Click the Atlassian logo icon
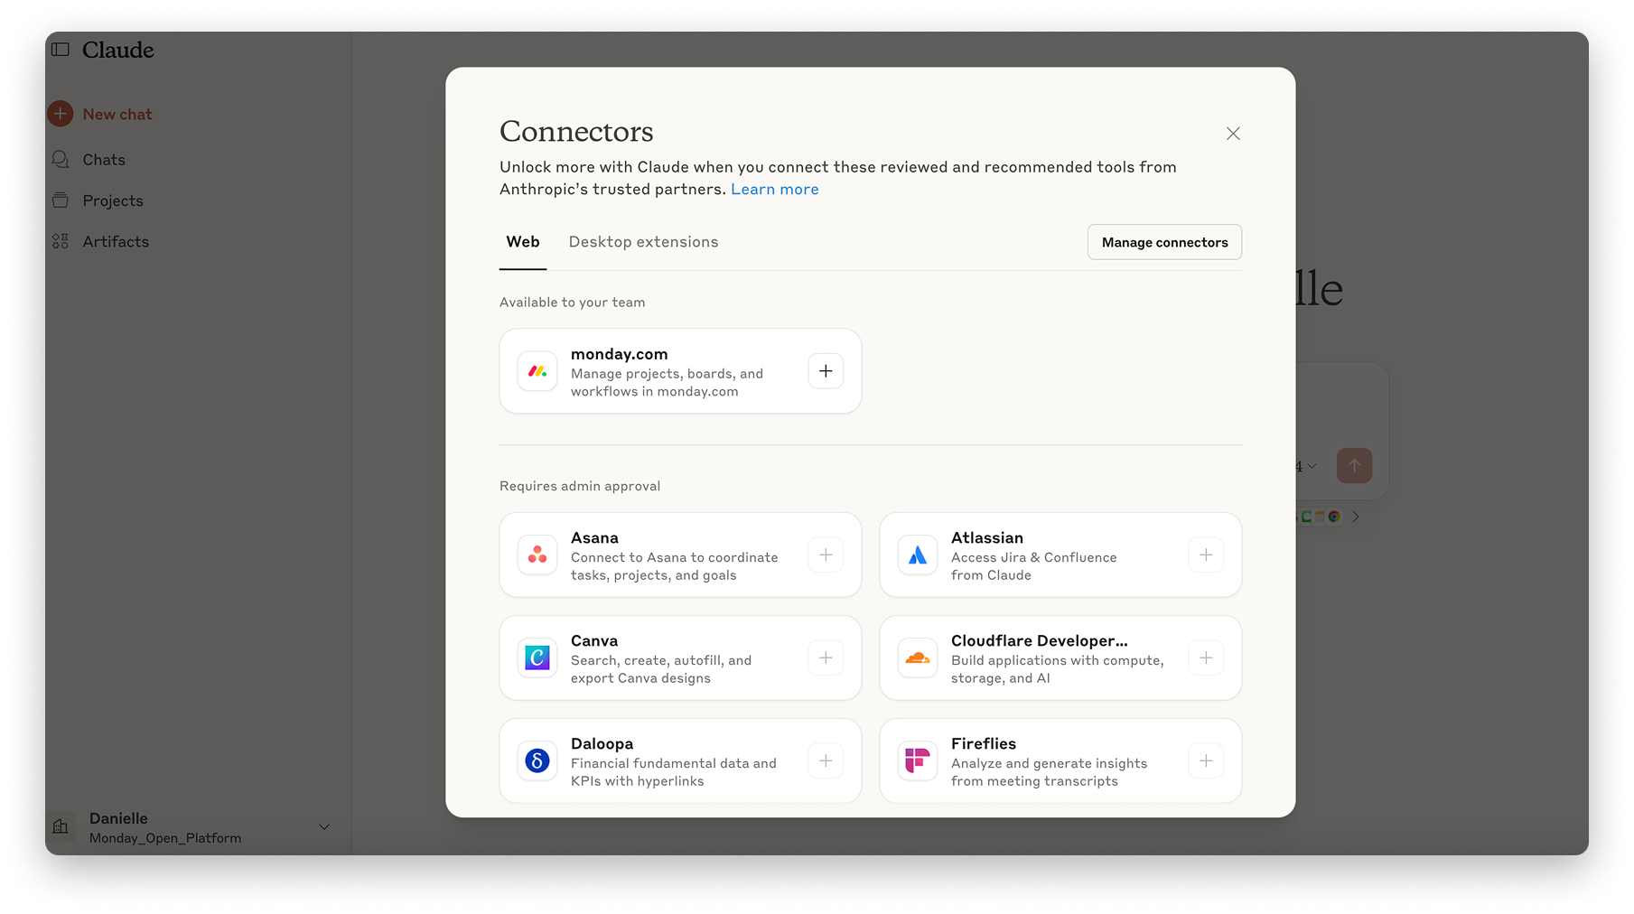The width and height of the screenshot is (1634, 914). pyautogui.click(x=918, y=555)
